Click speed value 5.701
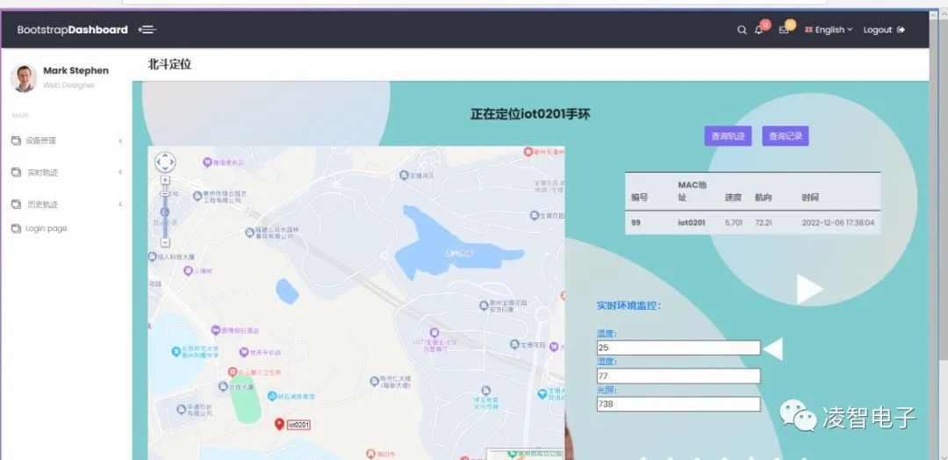This screenshot has height=460, width=948. click(733, 222)
